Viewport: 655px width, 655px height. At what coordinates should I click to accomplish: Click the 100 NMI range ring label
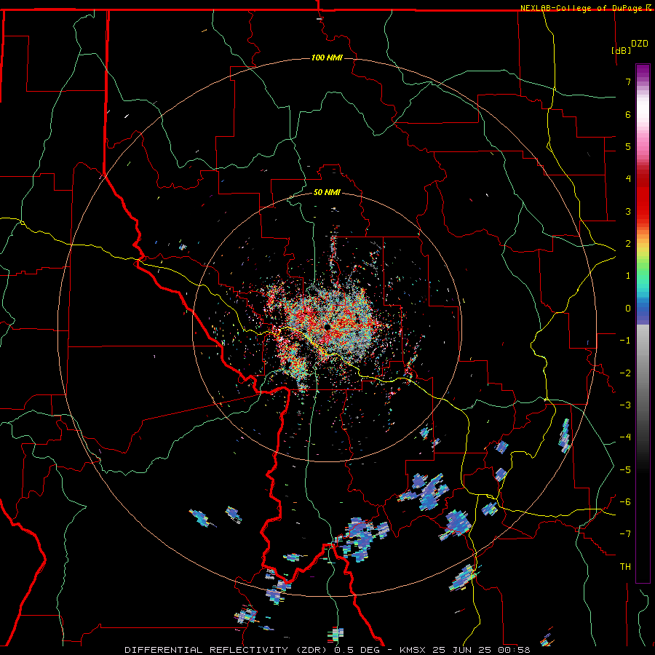327,57
